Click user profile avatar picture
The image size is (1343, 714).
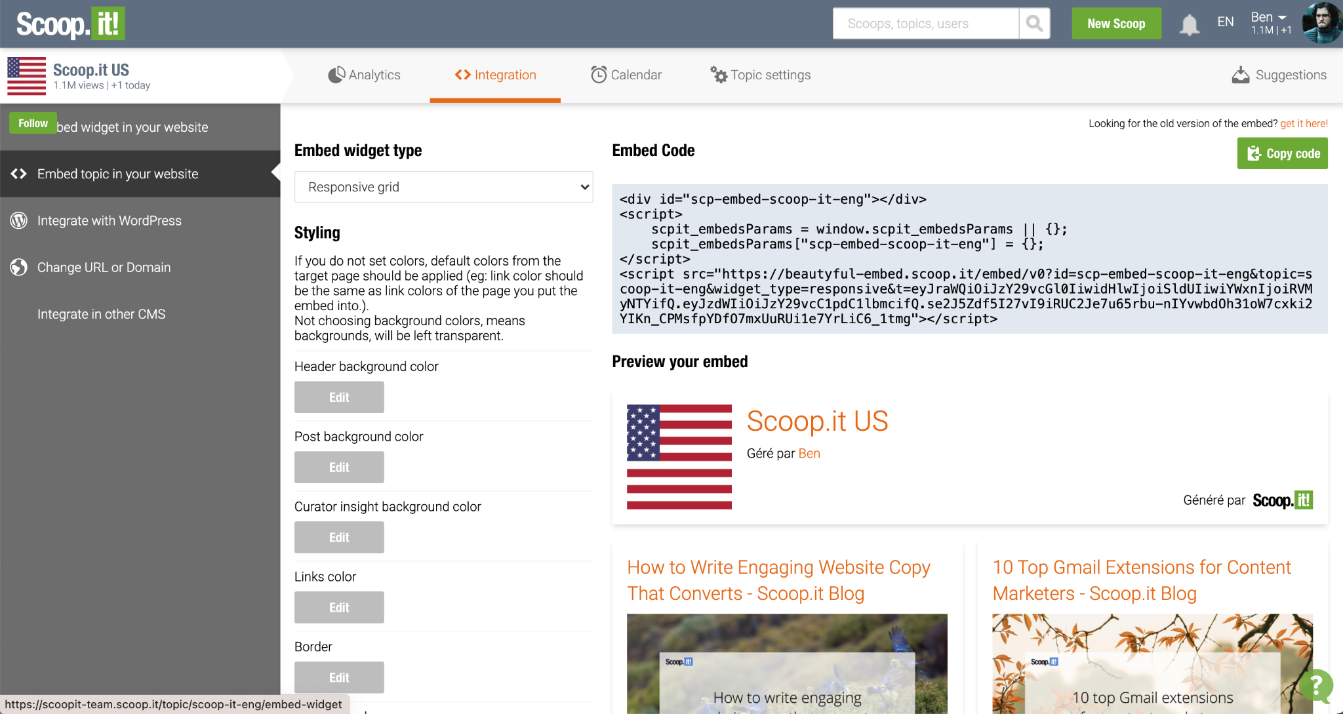coord(1321,23)
